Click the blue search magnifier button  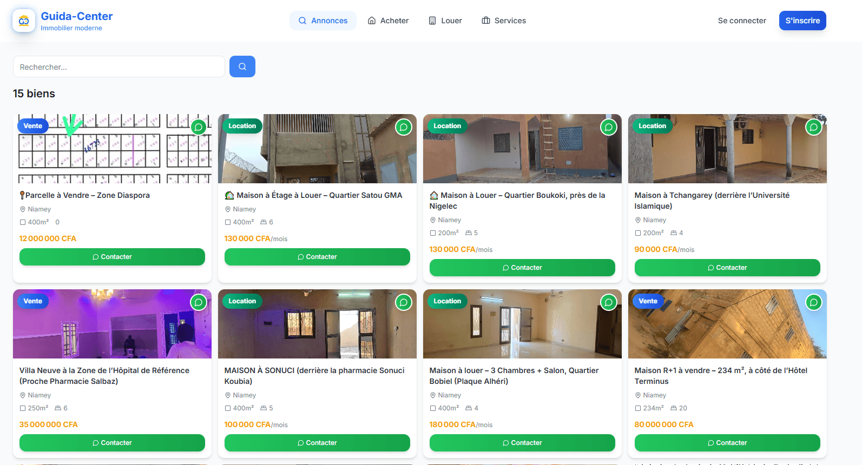[242, 67]
